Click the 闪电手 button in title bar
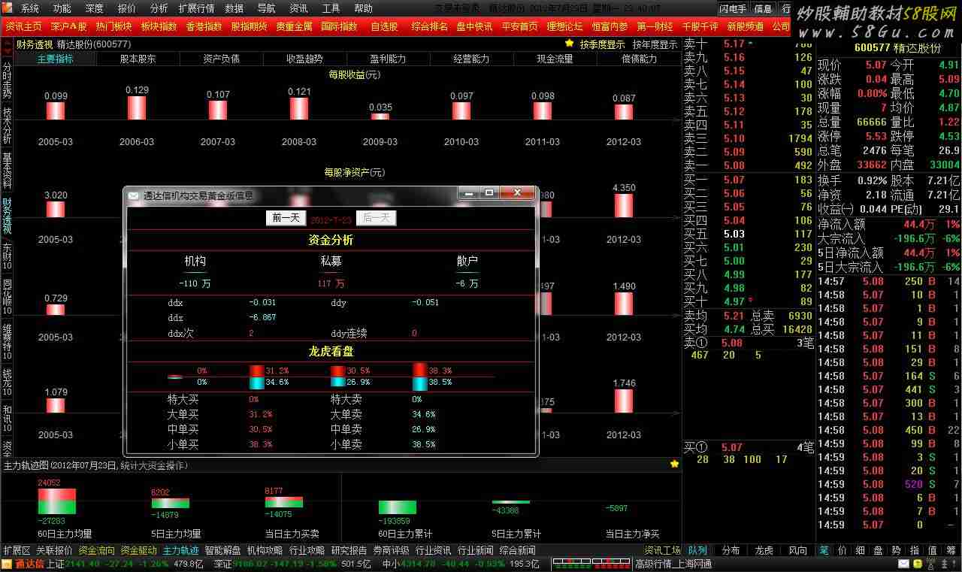 [x=733, y=9]
